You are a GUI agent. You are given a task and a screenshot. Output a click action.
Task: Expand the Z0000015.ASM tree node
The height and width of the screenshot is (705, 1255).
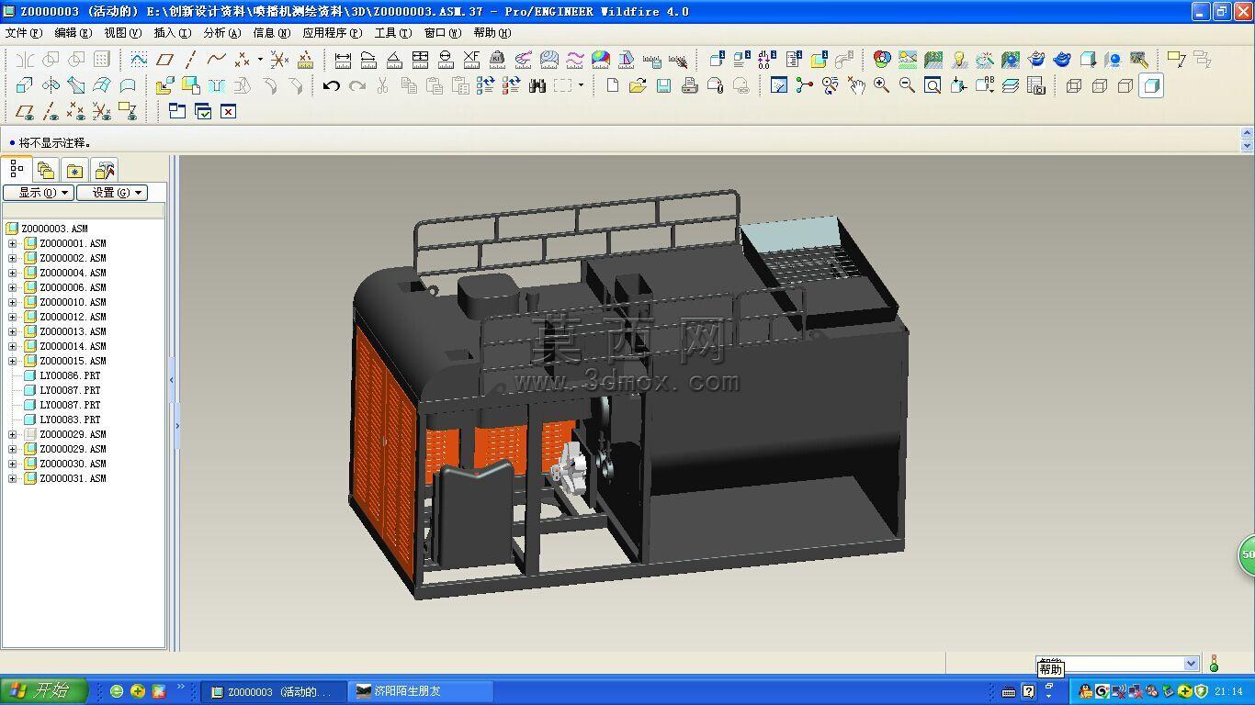coord(13,361)
